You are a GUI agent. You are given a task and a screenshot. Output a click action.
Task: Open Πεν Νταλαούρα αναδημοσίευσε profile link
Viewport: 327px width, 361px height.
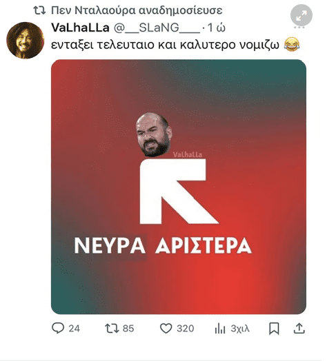coord(137,10)
